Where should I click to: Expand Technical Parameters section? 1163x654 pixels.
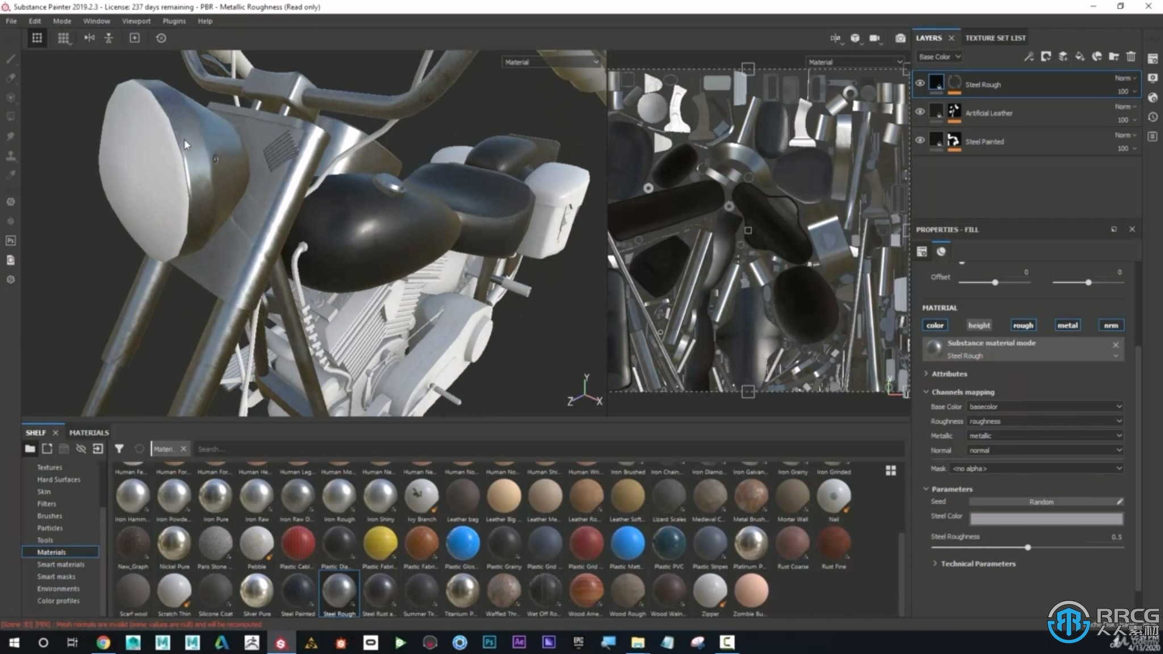(978, 564)
